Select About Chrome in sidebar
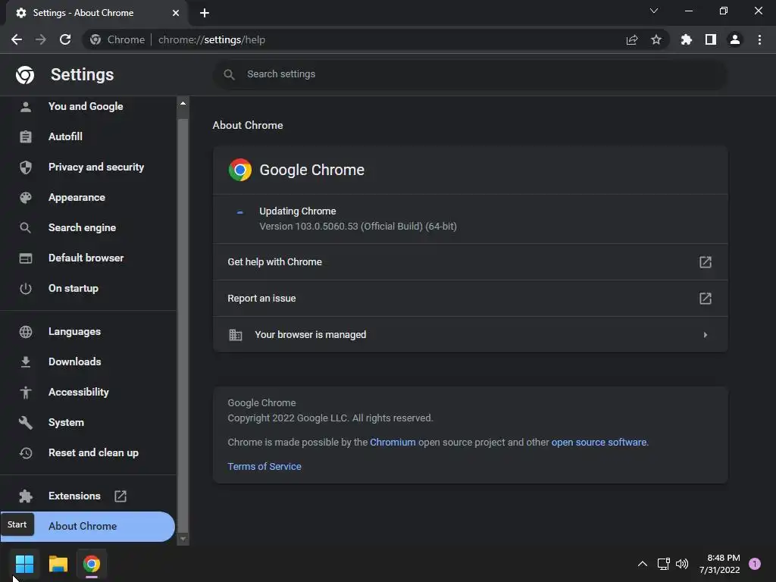 (87, 526)
